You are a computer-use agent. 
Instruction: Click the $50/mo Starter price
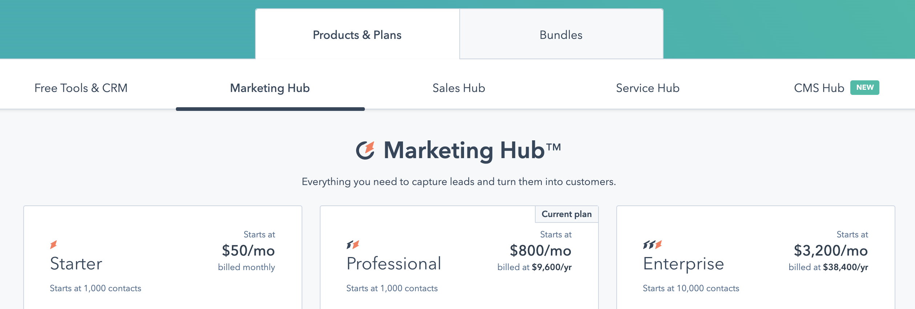pyautogui.click(x=248, y=250)
